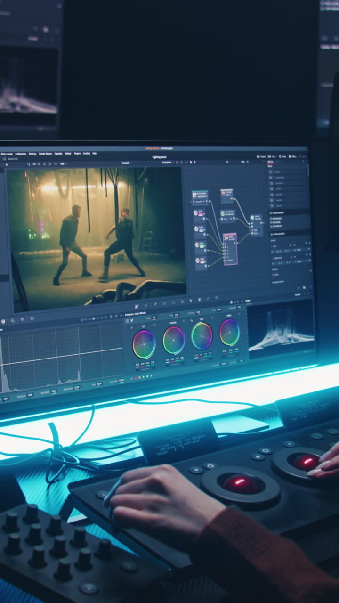
Task: Switch to the Library tab
Action: tap(271, 162)
